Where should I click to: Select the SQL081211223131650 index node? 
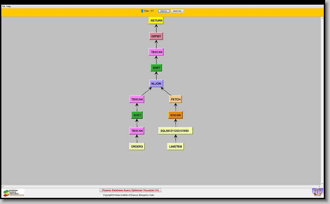pos(176,131)
